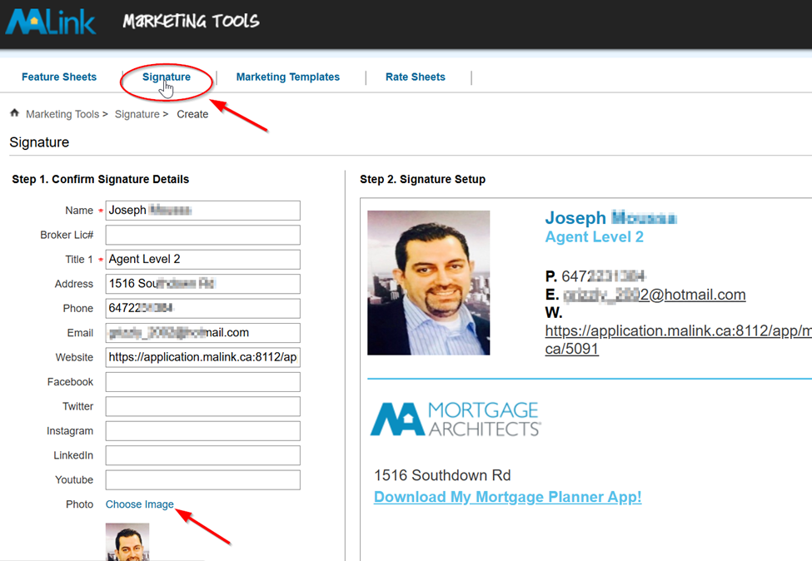Click Download My Mortgage Planner App link

(x=507, y=497)
